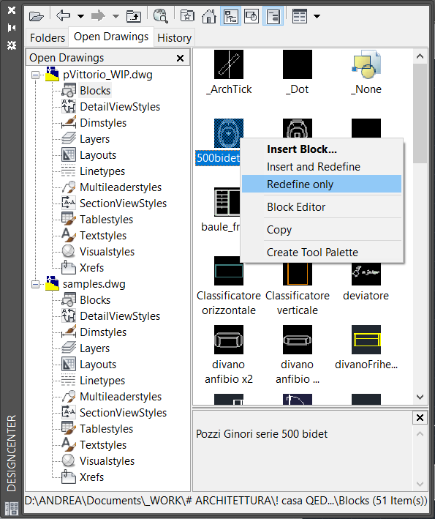Open the Search magnifier globe icon

tap(161, 16)
